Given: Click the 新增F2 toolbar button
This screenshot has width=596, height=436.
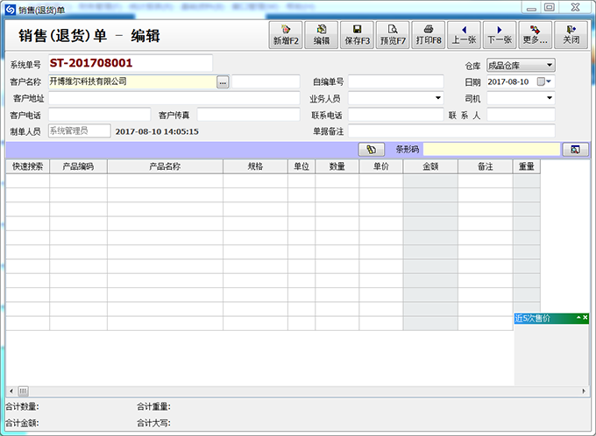Looking at the screenshot, I should (286, 35).
